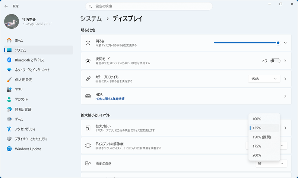This screenshot has width=298, height=178.
Task: Expand the 明るさ chevron
Action: 285,43
